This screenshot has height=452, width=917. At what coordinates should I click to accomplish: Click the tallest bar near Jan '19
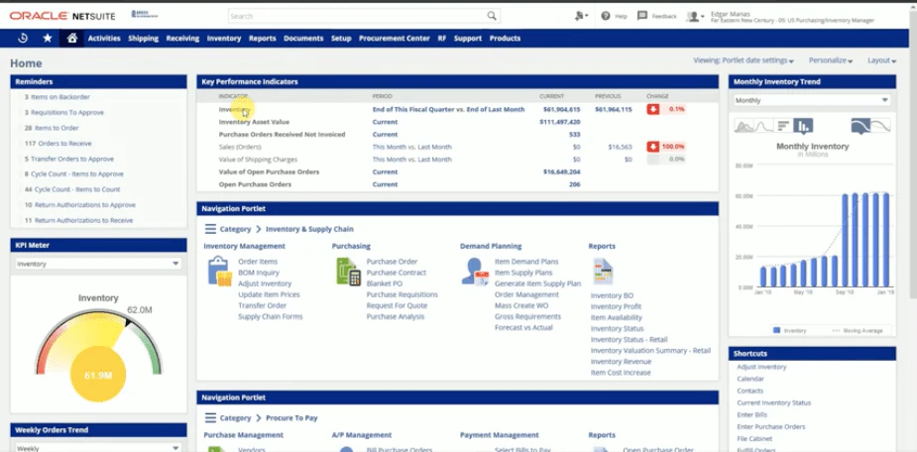pos(886,240)
